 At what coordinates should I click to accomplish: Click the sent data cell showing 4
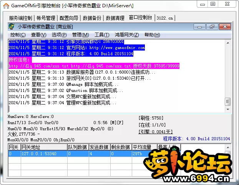click(x=100, y=154)
